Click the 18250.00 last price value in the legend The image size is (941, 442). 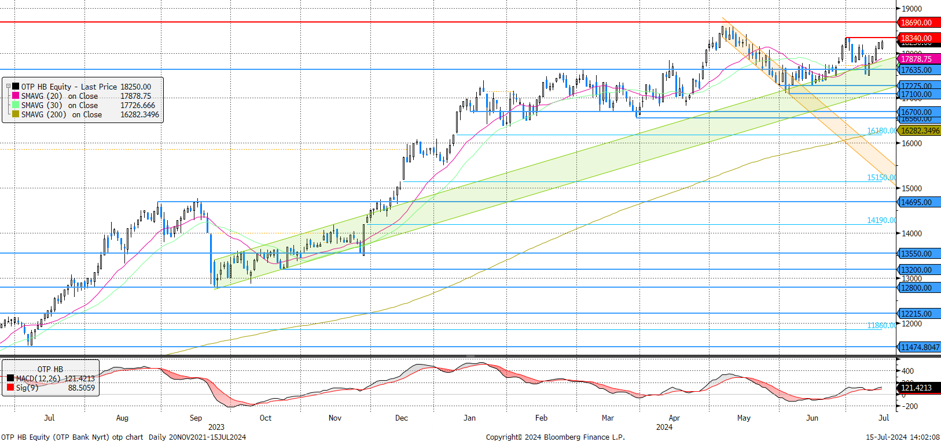coord(135,87)
